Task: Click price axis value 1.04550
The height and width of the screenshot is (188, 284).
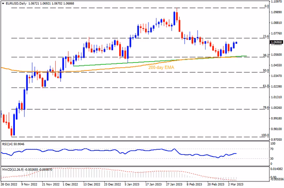Action: tap(277, 65)
